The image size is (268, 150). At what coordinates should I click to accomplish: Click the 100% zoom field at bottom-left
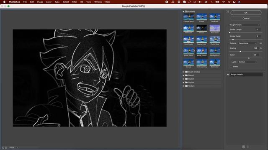12,147
